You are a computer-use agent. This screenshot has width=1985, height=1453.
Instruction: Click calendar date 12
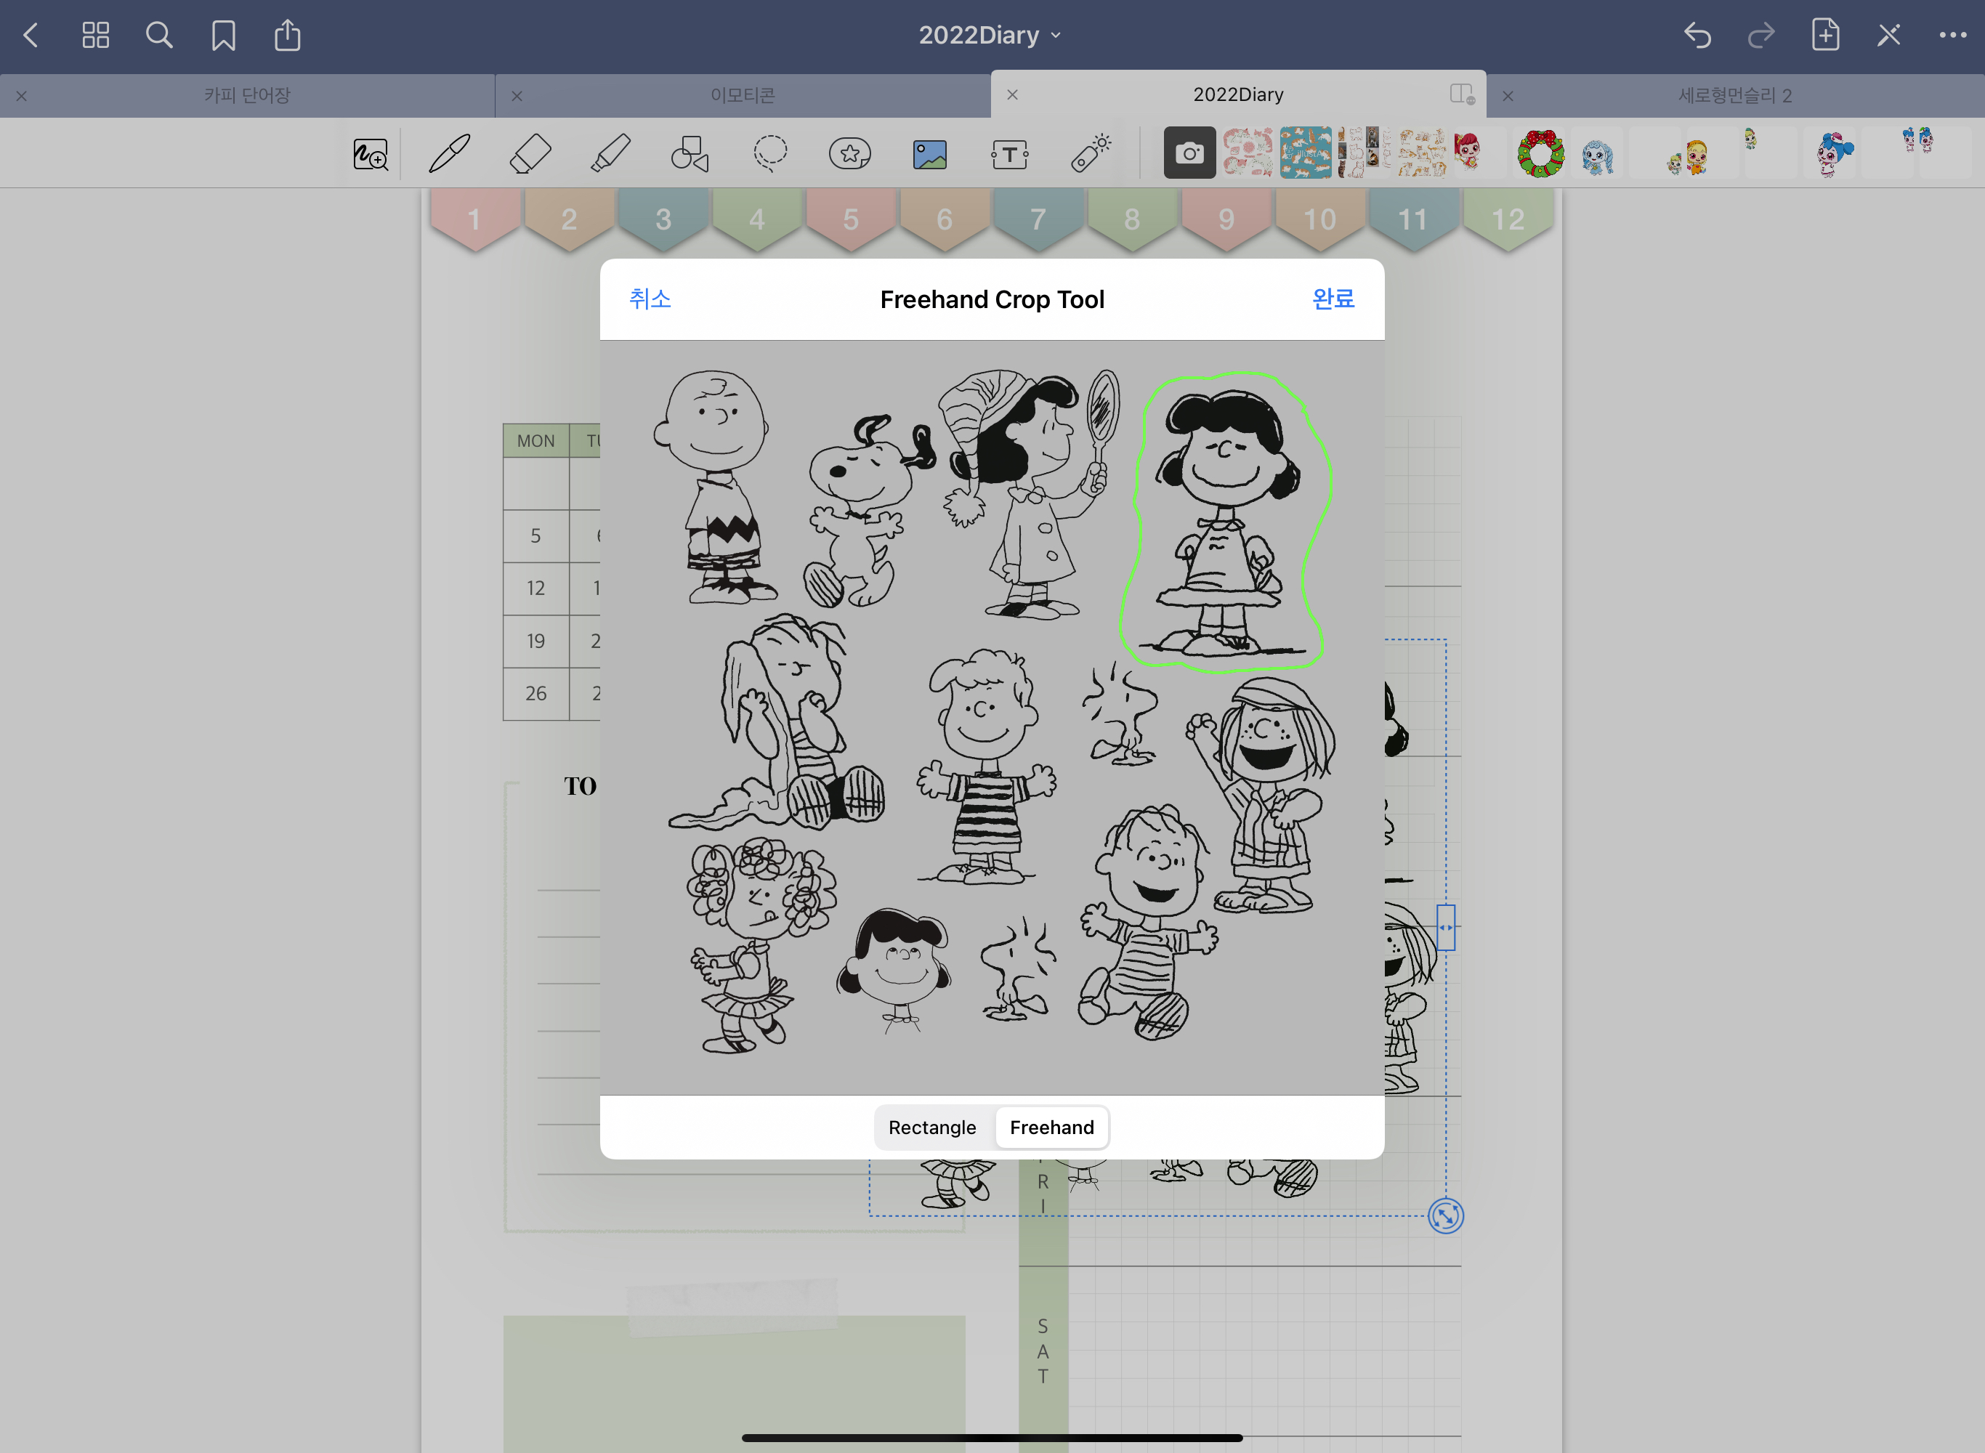535,588
